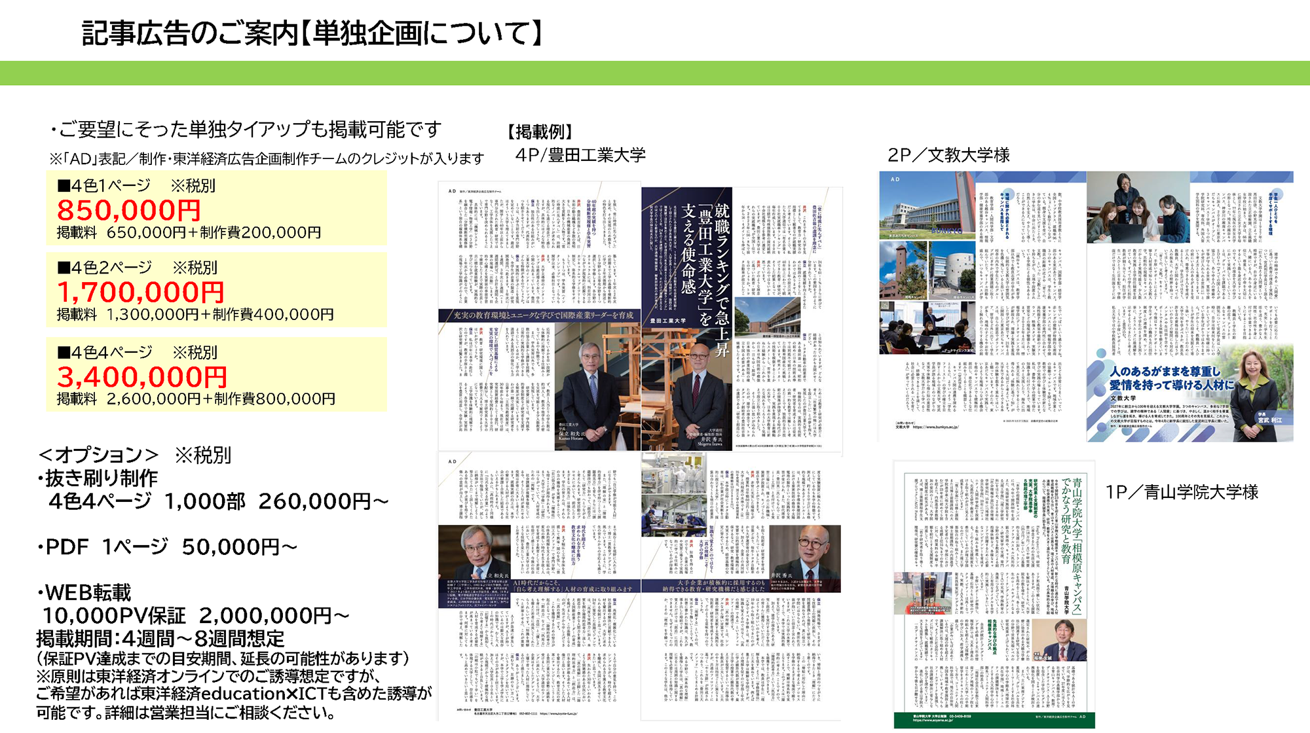This screenshot has width=1310, height=733.
Task: Select the line ご要望にそった単独タイアップも掲載可能です
Action: click(x=245, y=130)
